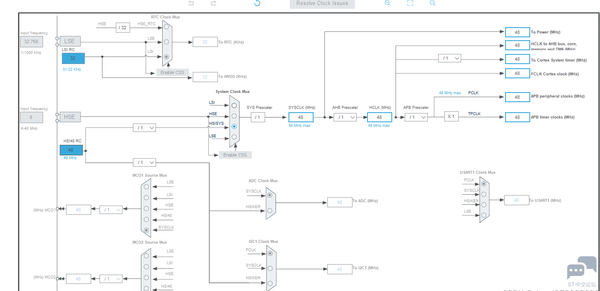
Task: Click the blue LSI RC value box
Action: (x=73, y=59)
